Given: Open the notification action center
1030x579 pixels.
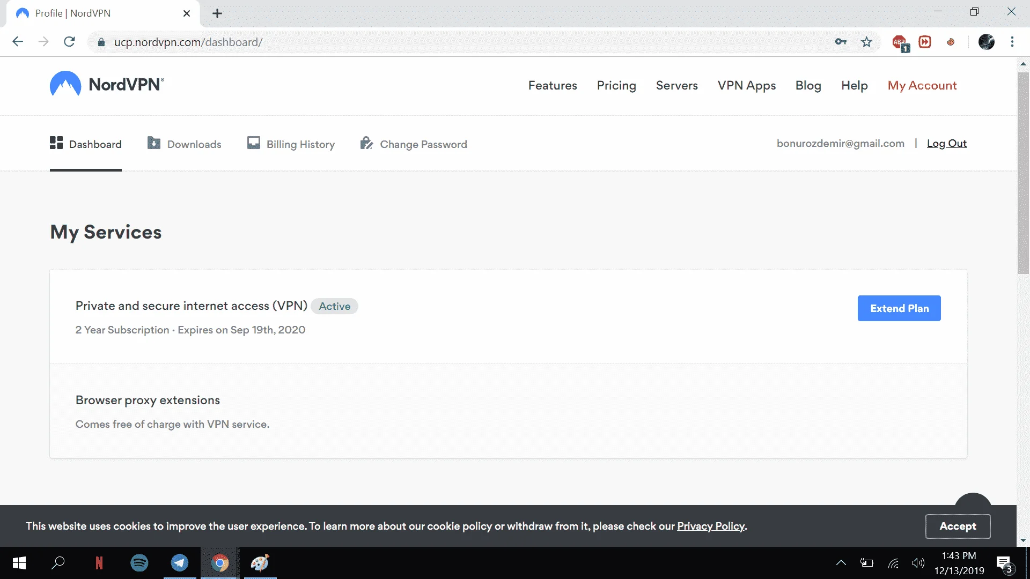Looking at the screenshot, I should pyautogui.click(x=1005, y=564).
